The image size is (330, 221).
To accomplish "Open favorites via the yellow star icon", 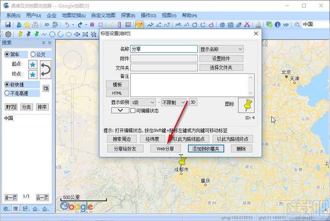I will pyautogui.click(x=27, y=25).
